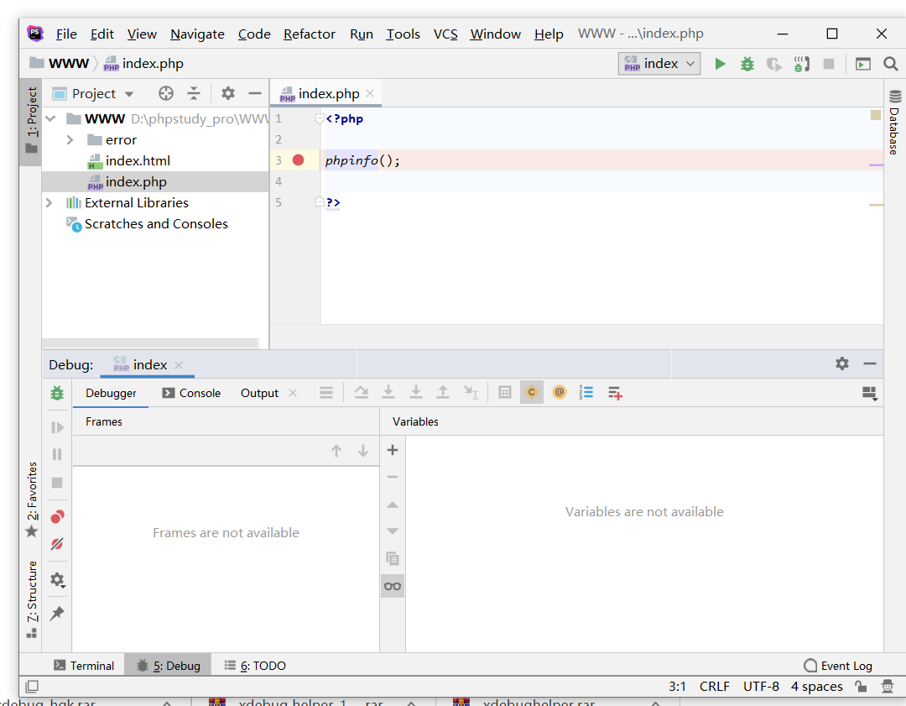Click Step Out in debug toolbar
906x706 pixels.
click(x=443, y=393)
